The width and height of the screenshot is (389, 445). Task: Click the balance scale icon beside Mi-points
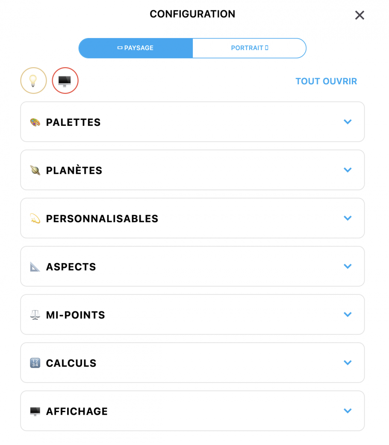pyautogui.click(x=35, y=315)
